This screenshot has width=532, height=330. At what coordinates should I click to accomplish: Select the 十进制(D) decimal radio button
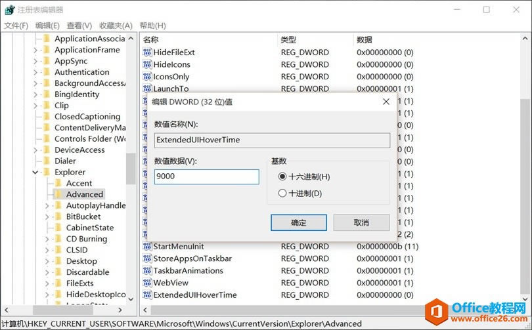point(282,194)
